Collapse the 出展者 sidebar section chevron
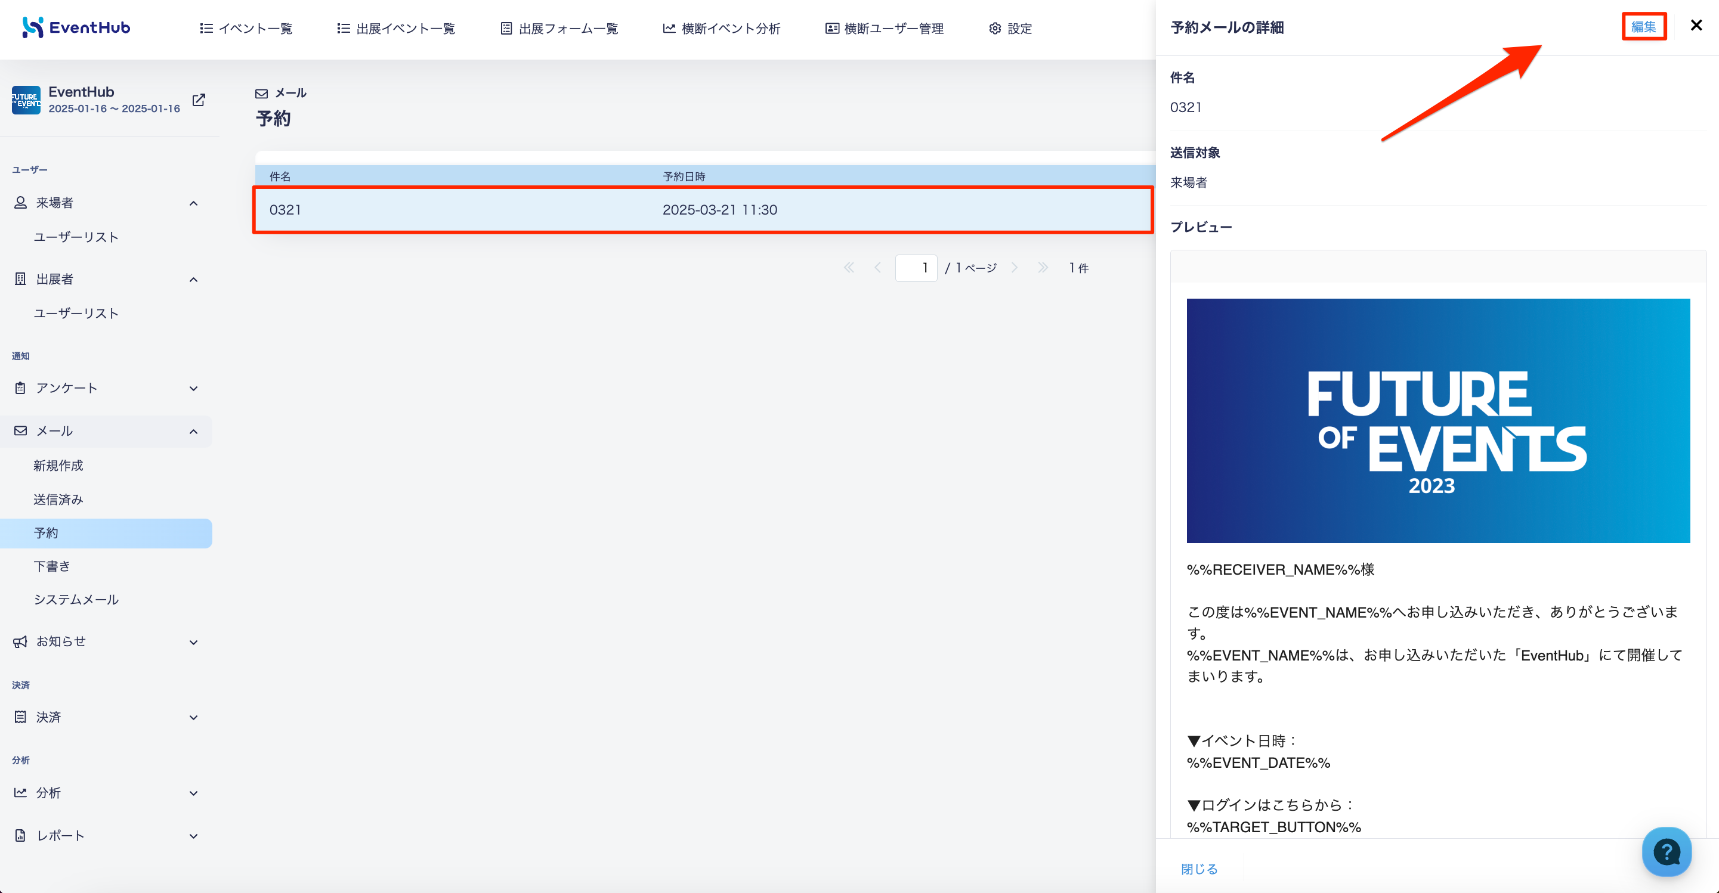The width and height of the screenshot is (1719, 893). [193, 280]
